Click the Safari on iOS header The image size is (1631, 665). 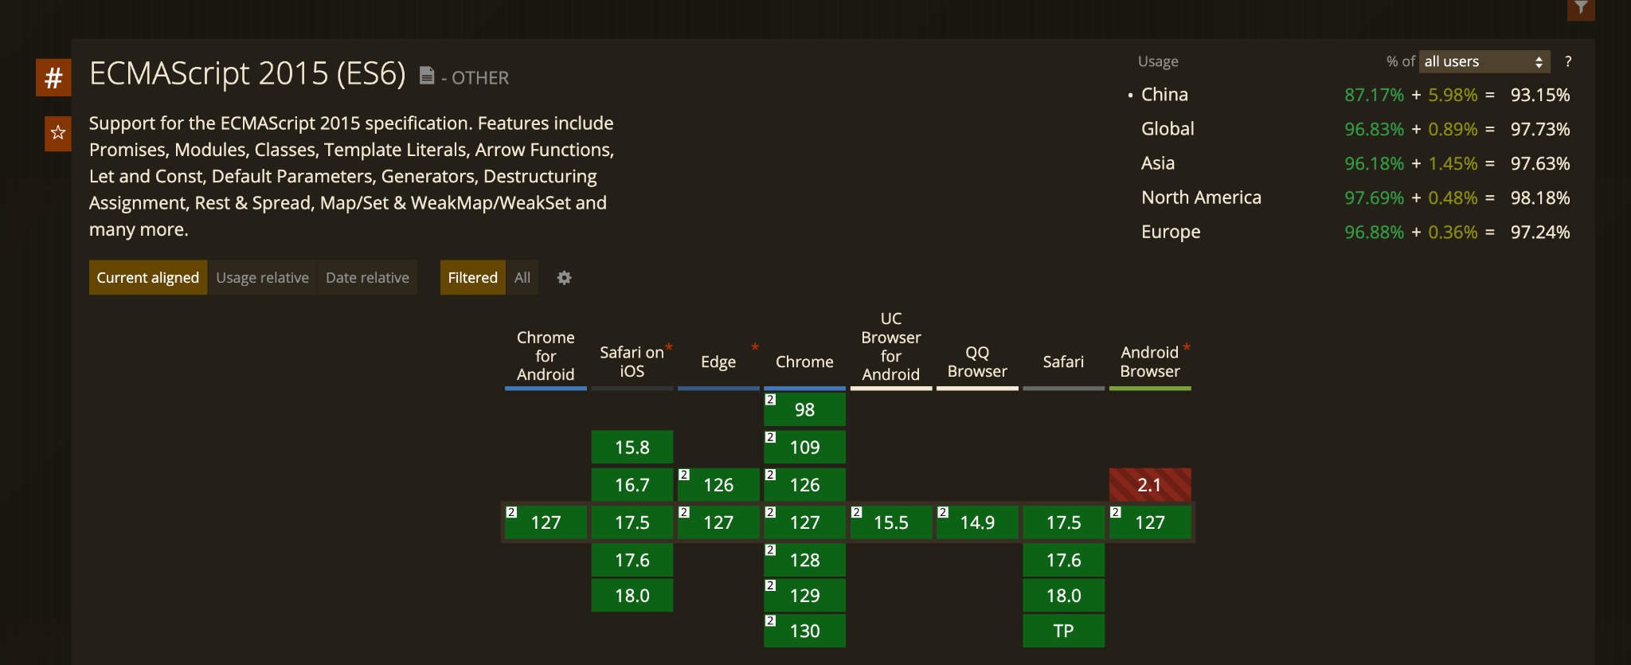[x=632, y=362]
